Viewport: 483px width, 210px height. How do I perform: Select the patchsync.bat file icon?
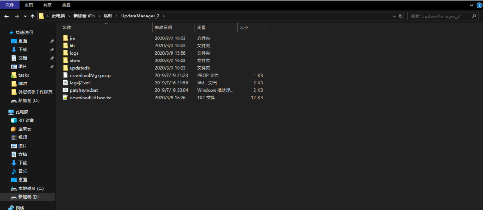pos(66,90)
